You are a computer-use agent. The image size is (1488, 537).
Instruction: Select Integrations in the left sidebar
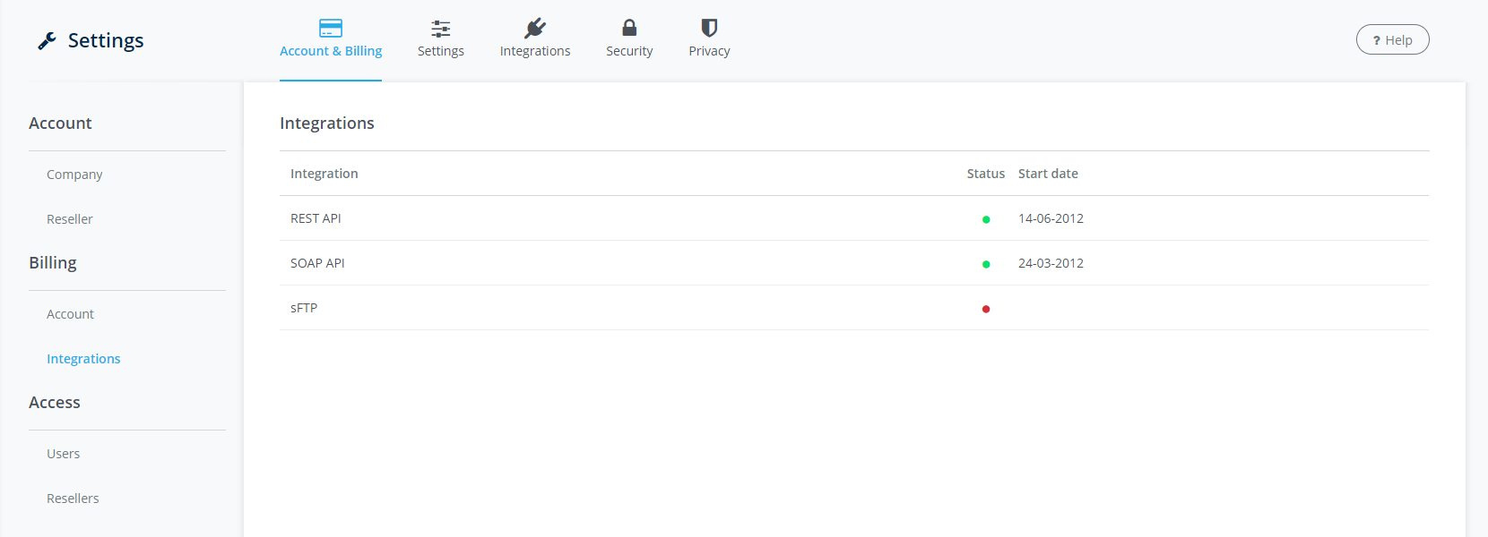(x=83, y=359)
